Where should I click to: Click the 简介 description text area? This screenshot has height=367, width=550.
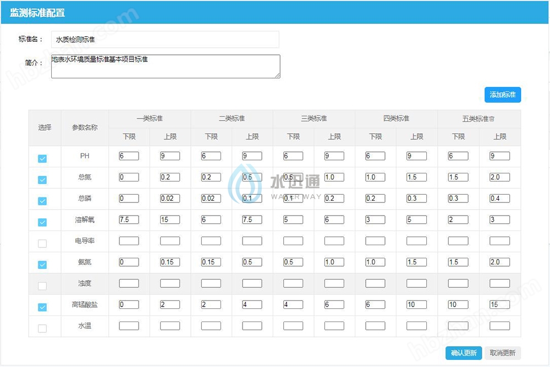tap(165, 66)
